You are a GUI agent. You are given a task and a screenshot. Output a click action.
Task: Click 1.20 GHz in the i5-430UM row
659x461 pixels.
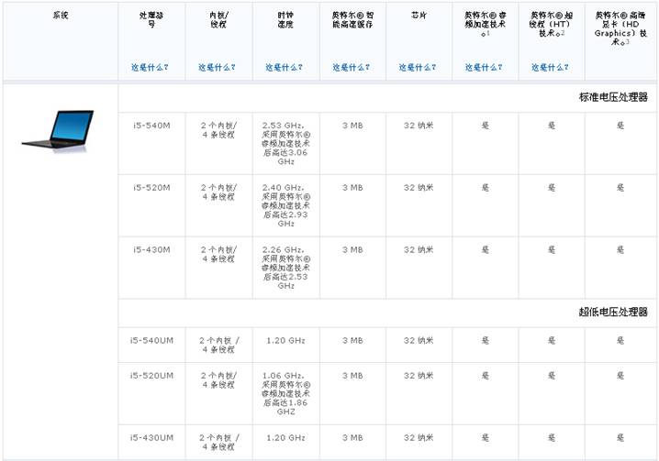click(x=285, y=438)
